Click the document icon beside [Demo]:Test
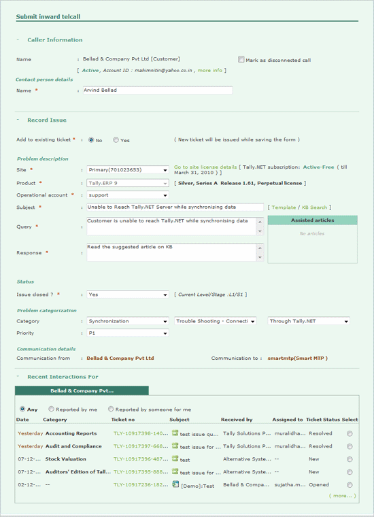Screen dimensions: 374x517 (x=175, y=484)
